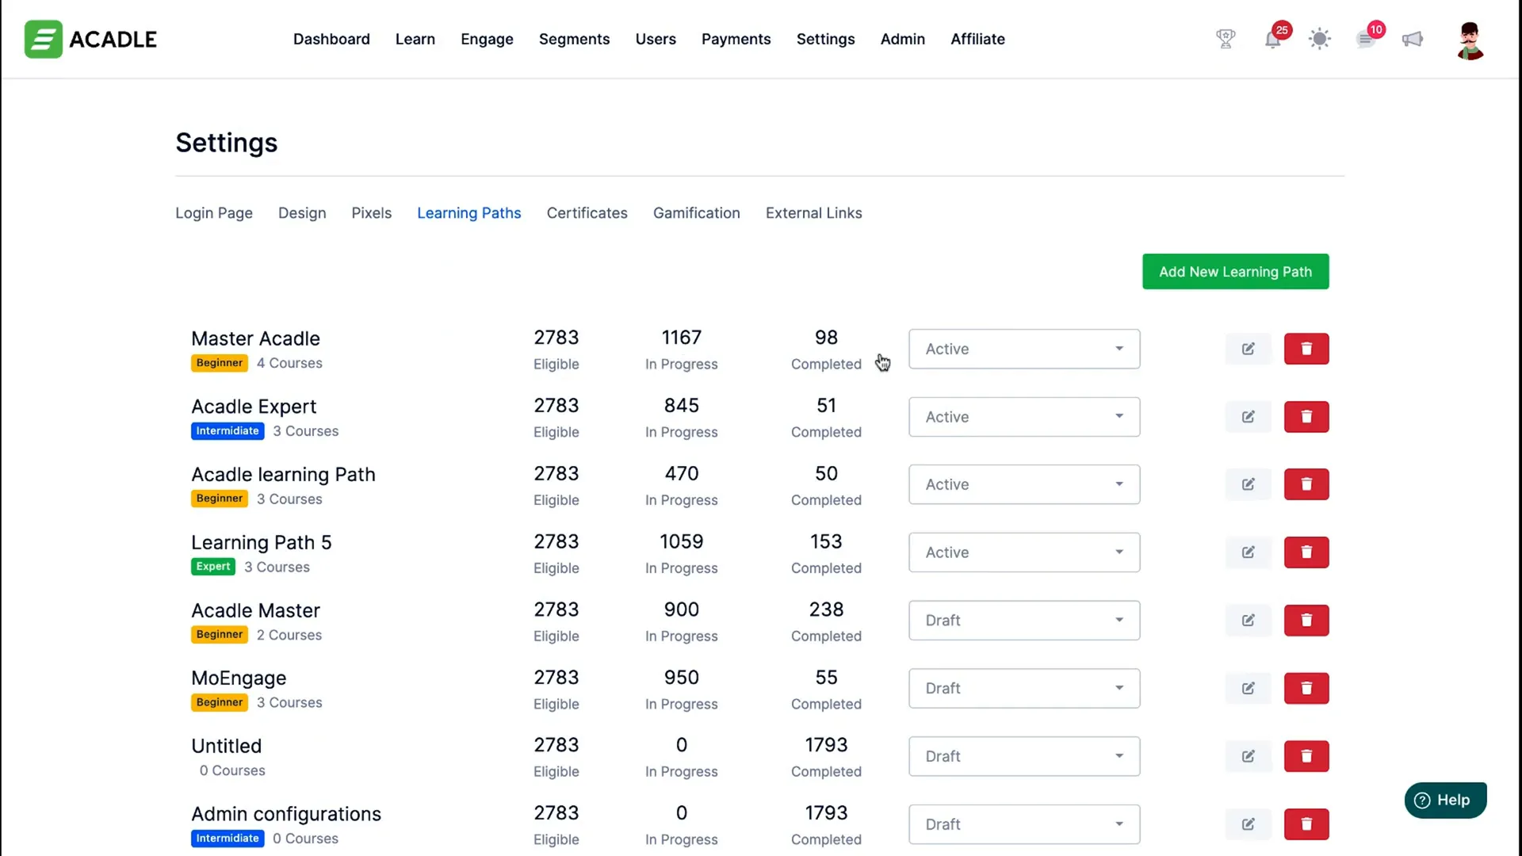Navigate to the Dashboard menu item
Image resolution: width=1522 pixels, height=856 pixels.
click(x=332, y=39)
